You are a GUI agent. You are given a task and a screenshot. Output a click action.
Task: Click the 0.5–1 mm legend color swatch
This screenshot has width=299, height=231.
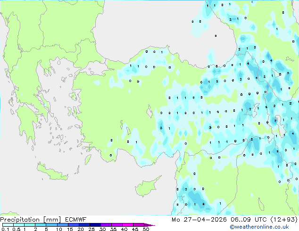[x=19, y=225]
